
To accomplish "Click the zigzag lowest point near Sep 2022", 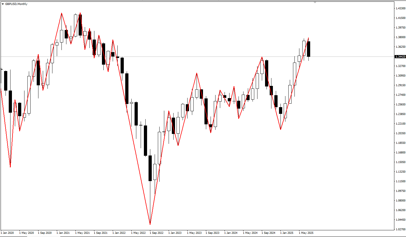I will 150,224.
